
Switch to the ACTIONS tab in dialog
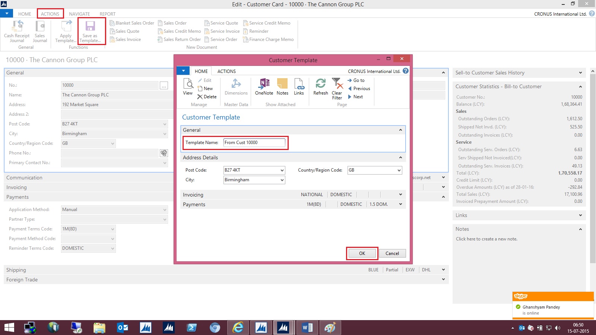226,71
